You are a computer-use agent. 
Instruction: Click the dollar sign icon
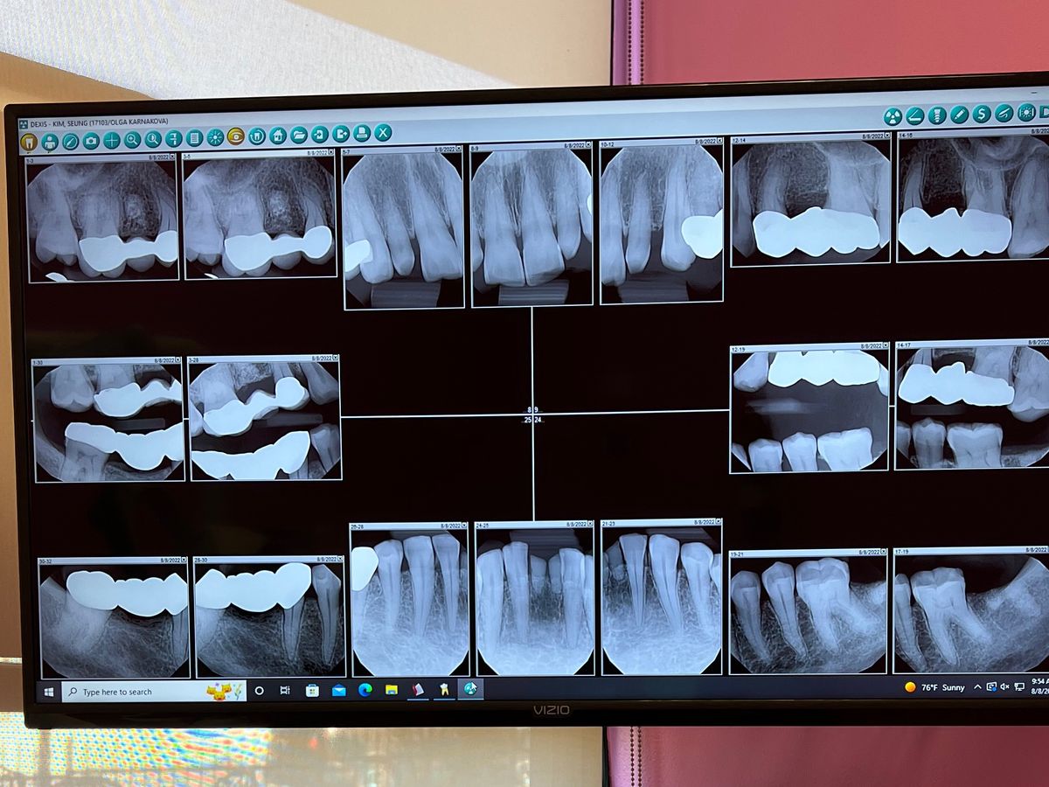[982, 114]
